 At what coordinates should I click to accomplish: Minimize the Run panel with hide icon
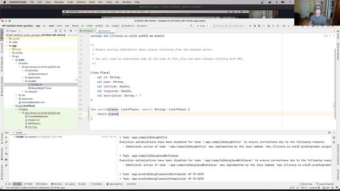point(334,133)
